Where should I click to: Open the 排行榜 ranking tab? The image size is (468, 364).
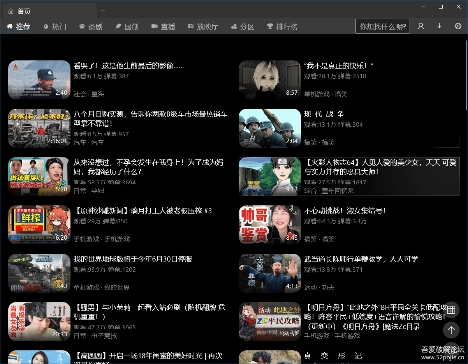(x=282, y=27)
